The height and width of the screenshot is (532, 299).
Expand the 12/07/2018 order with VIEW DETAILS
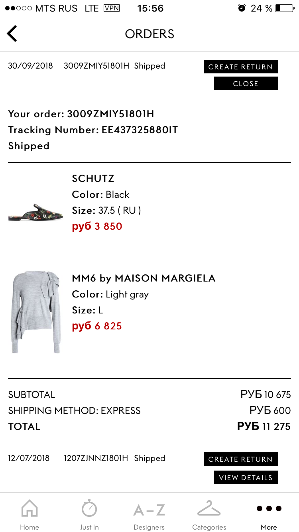[246, 477]
